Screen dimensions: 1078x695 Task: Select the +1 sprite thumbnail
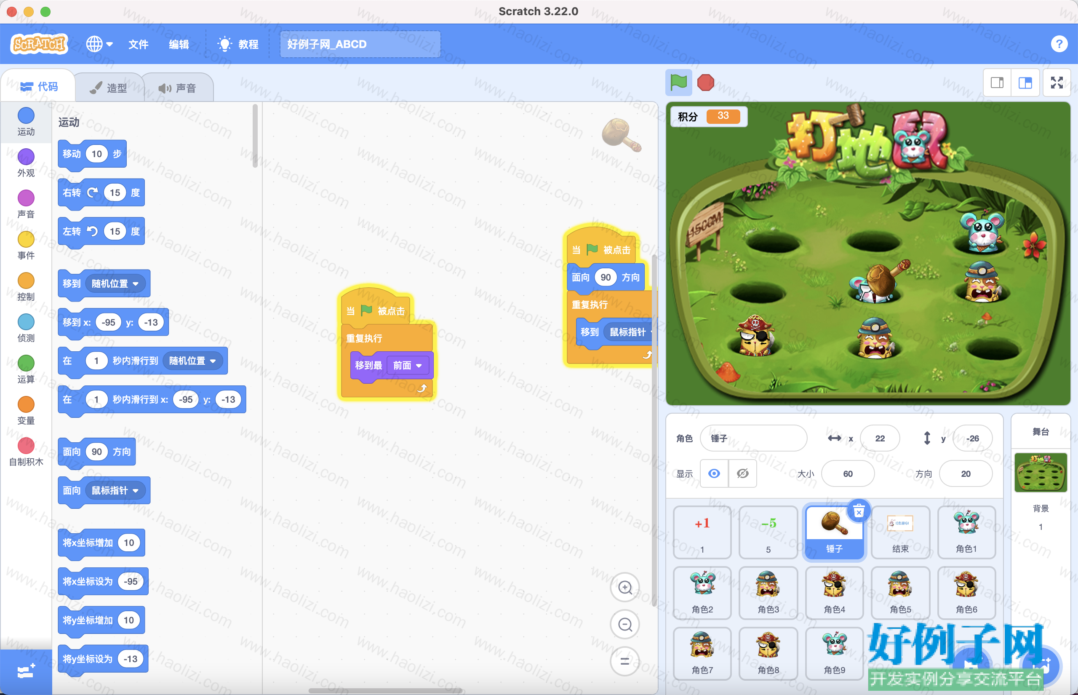[702, 532]
